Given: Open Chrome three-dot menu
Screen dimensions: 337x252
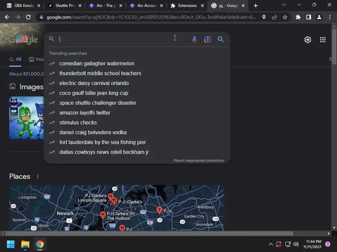Looking at the screenshot, I should pyautogui.click(x=330, y=17).
